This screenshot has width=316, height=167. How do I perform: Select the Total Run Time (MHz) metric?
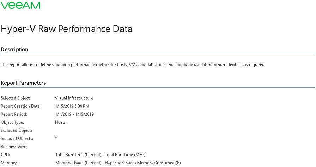pos(125,155)
